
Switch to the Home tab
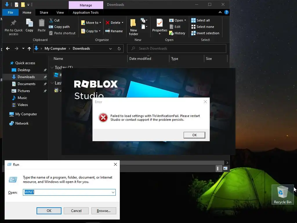pos(27,12)
